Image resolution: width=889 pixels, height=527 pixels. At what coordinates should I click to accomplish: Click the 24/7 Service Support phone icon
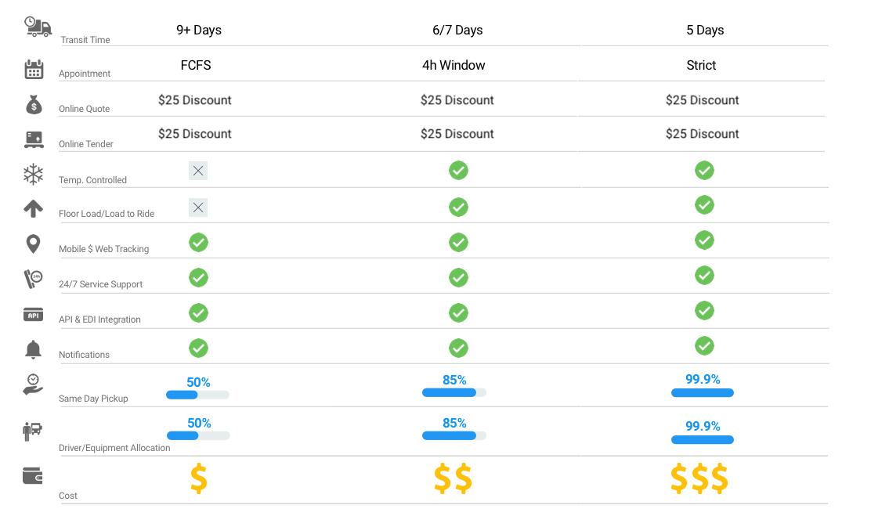tap(34, 279)
